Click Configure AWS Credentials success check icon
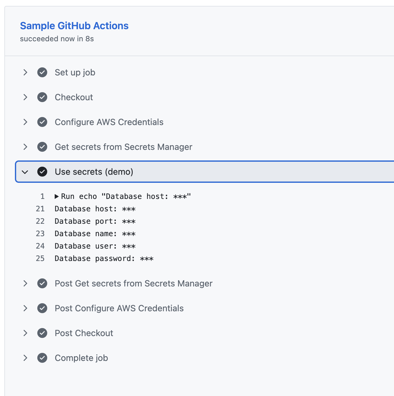Screen dimensions: 394x396 42,122
